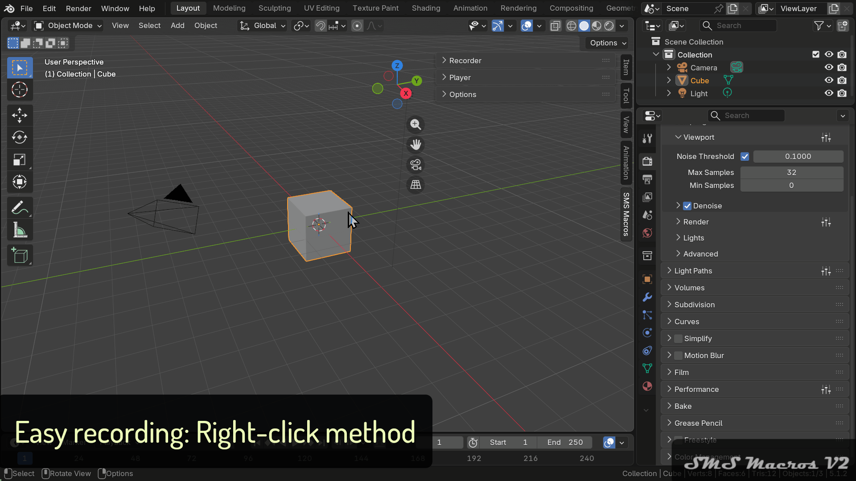Click the outliner Search field
Screen dimensions: 856x481
pos(738,26)
